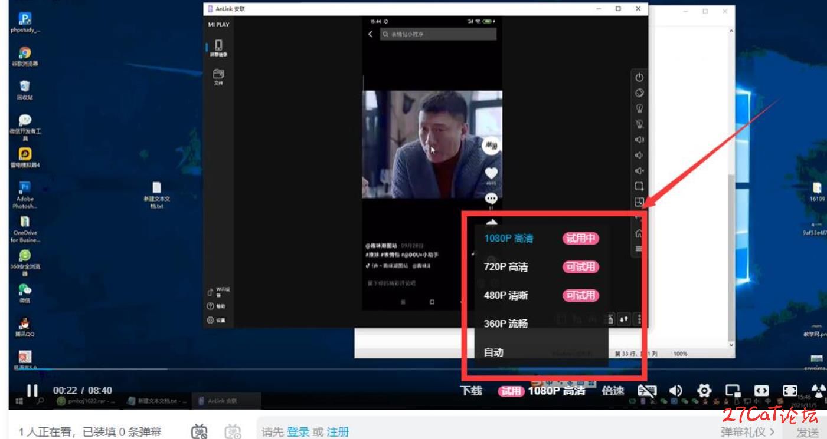Switch to wide-screen mode icon
This screenshot has height=439, width=827.
coord(761,391)
